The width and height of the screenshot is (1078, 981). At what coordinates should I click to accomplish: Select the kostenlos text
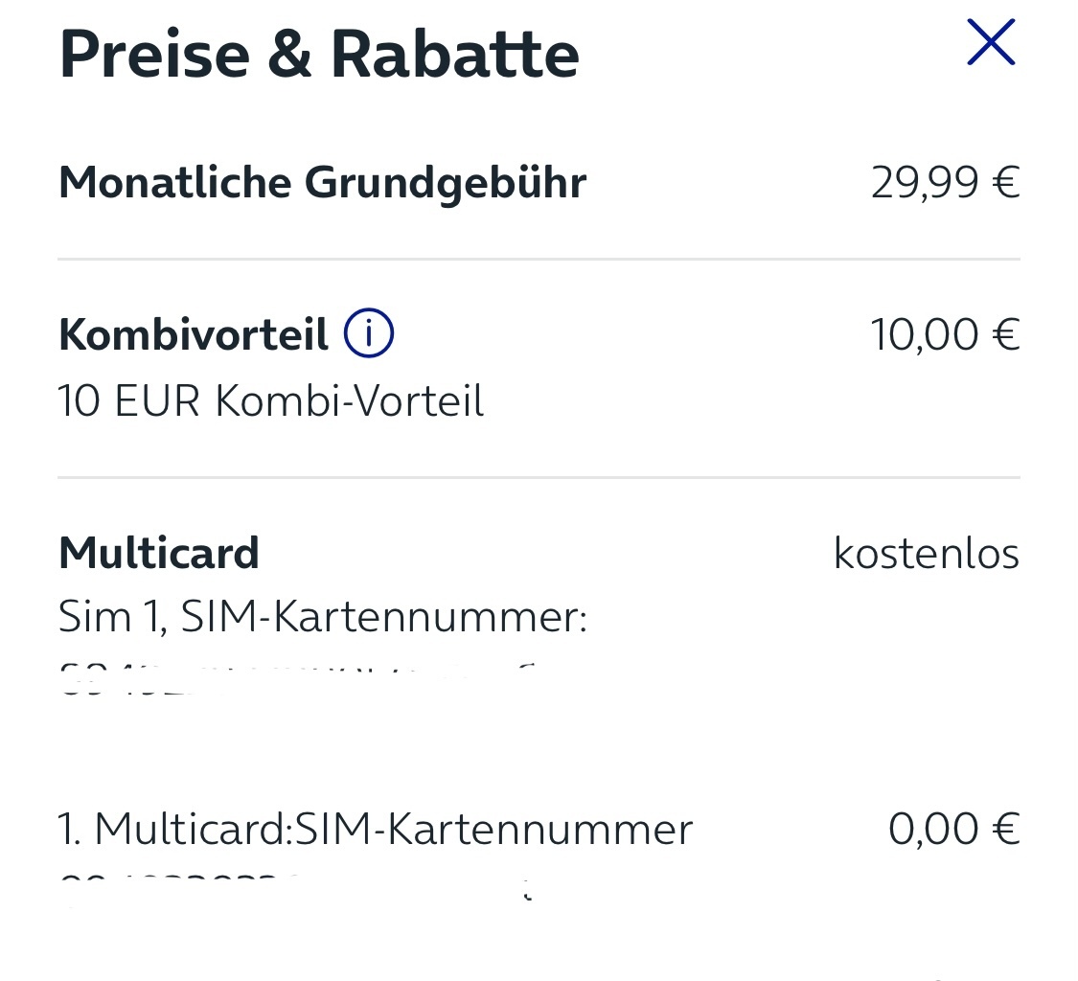(926, 554)
